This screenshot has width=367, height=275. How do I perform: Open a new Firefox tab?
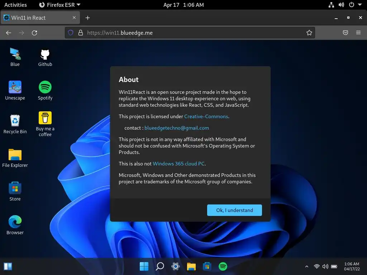pos(87,18)
